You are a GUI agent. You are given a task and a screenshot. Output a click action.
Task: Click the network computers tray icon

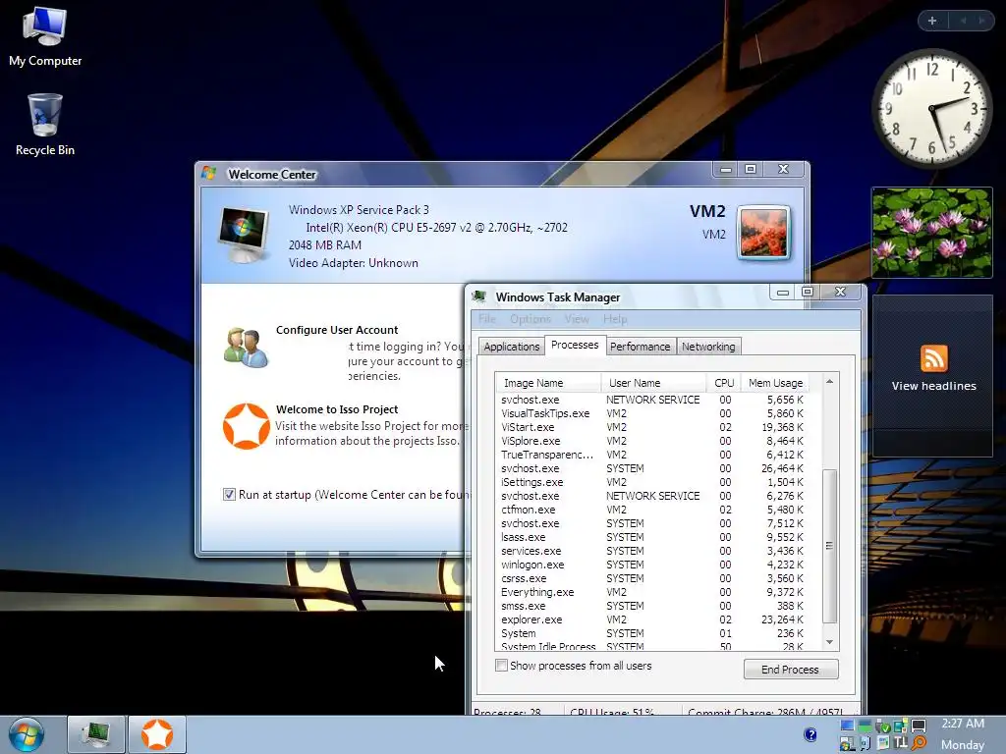[x=901, y=726]
